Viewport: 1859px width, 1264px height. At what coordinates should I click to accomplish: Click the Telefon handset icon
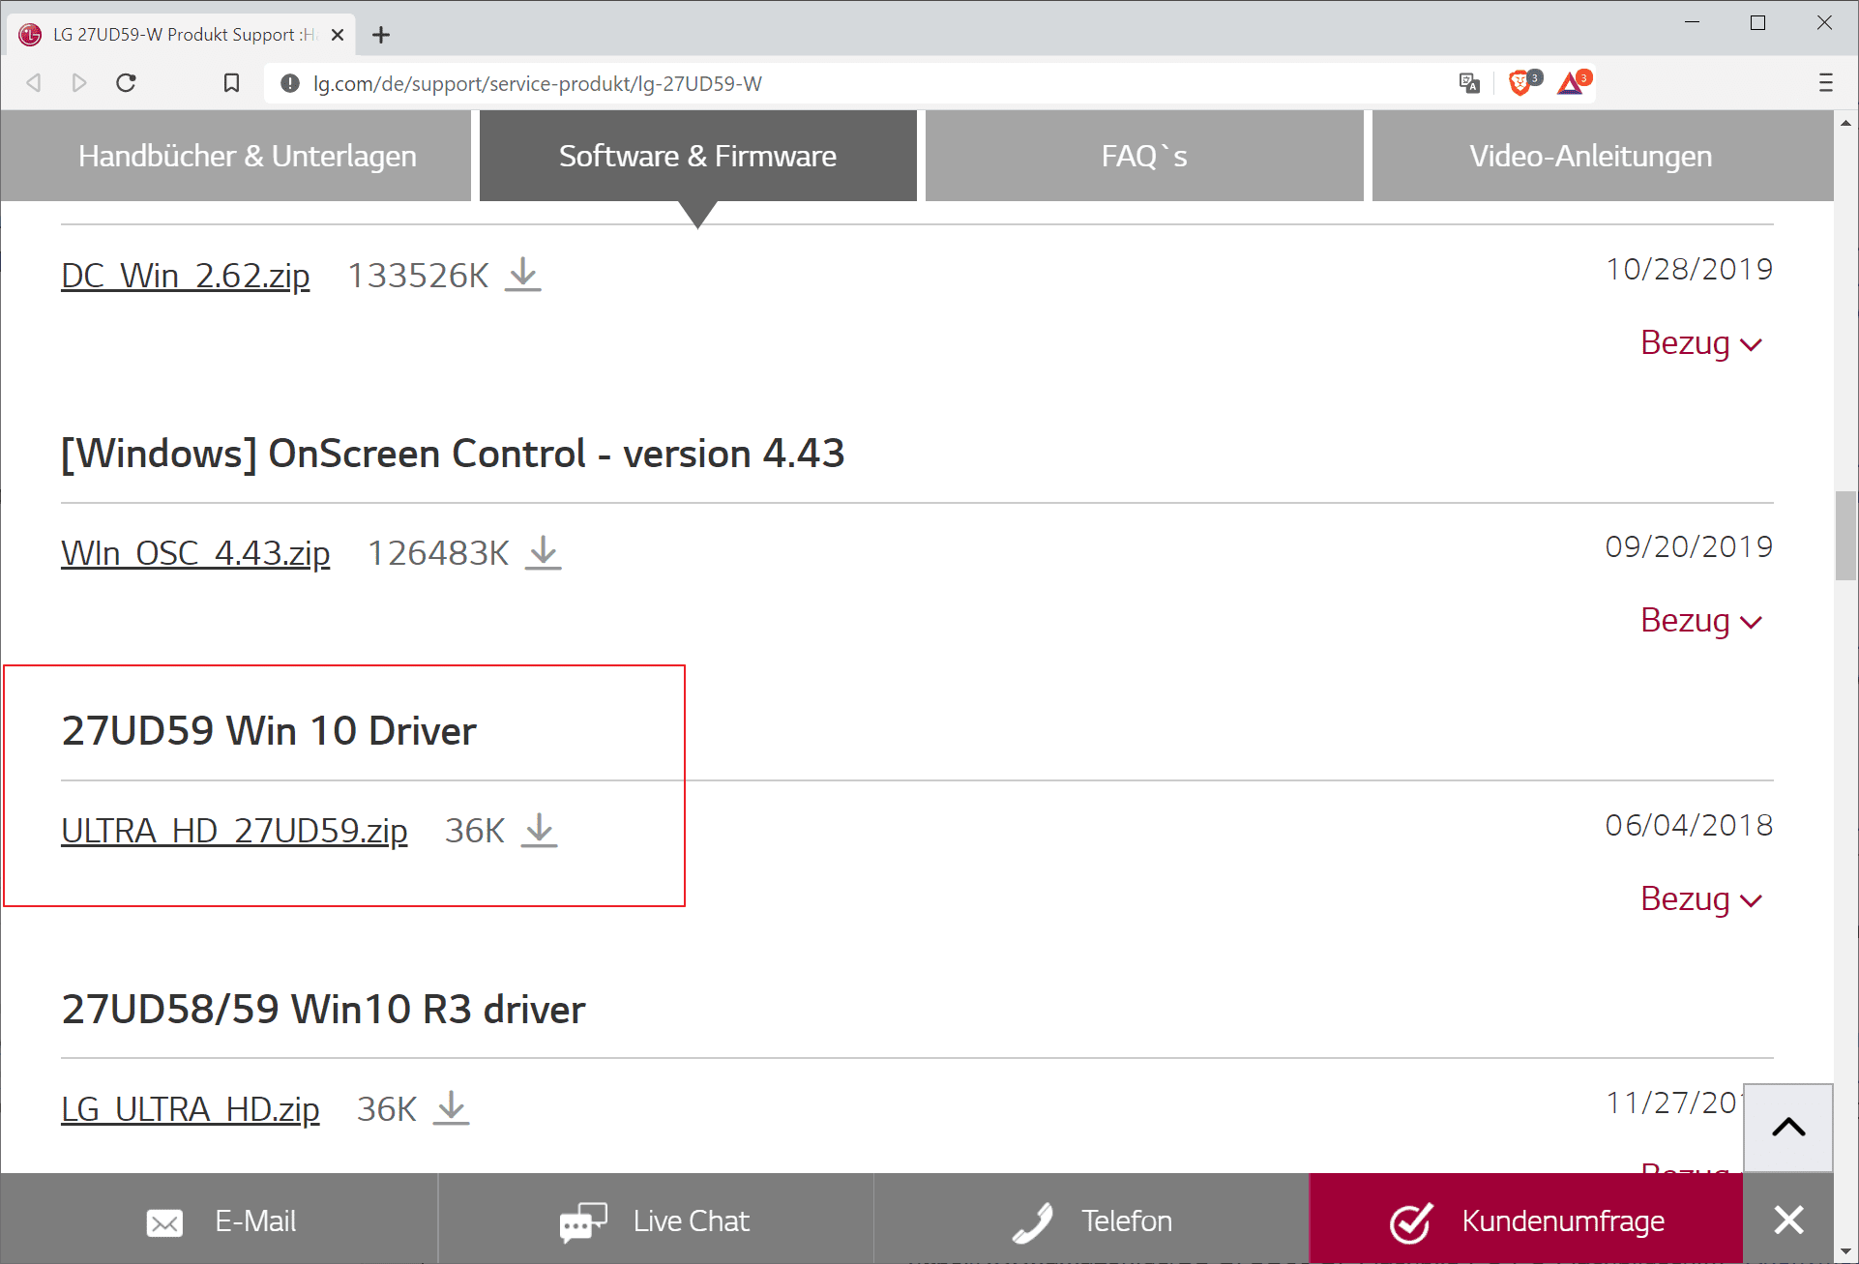[1033, 1221]
